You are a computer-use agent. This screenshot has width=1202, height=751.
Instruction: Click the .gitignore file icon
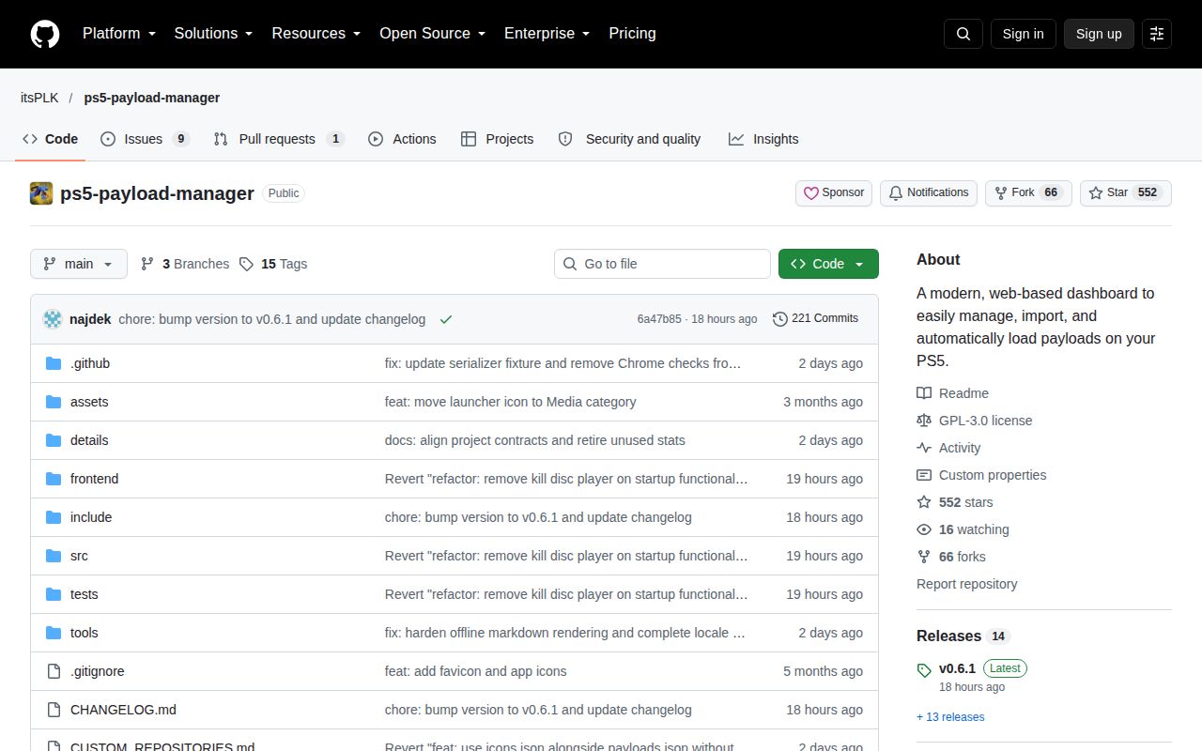point(54,671)
